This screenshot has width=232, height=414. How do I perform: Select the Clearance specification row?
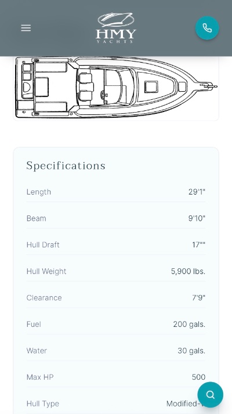[116, 298]
